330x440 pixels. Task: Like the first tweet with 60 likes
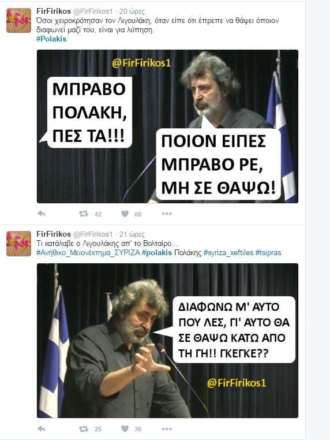coord(125,214)
